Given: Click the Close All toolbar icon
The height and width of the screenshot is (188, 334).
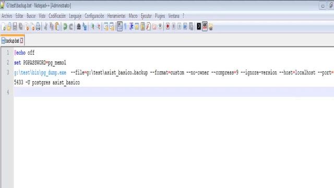Looking at the screenshot, I should coord(32,27).
